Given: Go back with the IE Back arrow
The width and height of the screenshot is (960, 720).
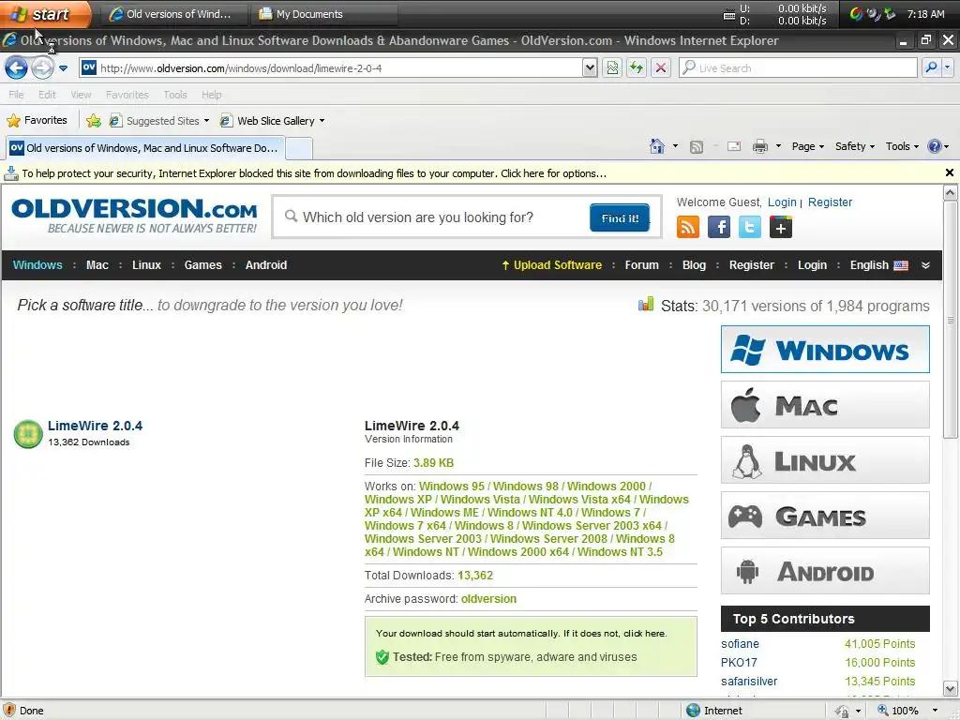Looking at the screenshot, I should coord(17,67).
